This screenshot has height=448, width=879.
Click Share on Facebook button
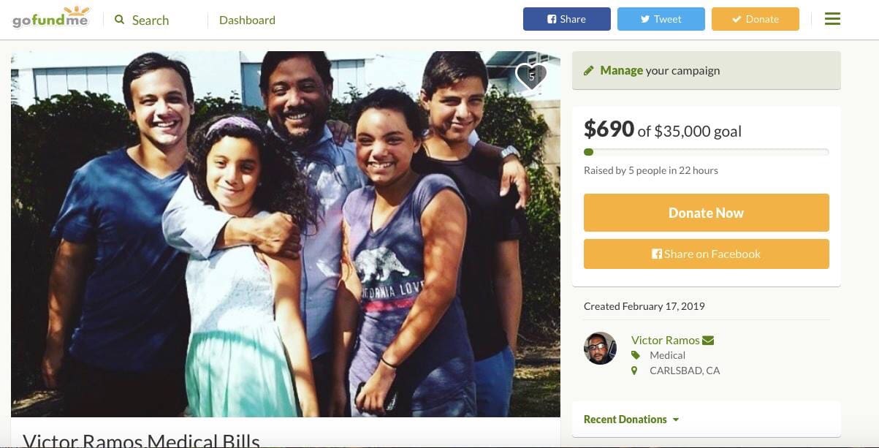point(707,254)
